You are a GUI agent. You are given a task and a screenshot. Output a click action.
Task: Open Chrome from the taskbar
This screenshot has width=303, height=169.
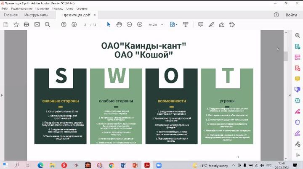(111, 165)
